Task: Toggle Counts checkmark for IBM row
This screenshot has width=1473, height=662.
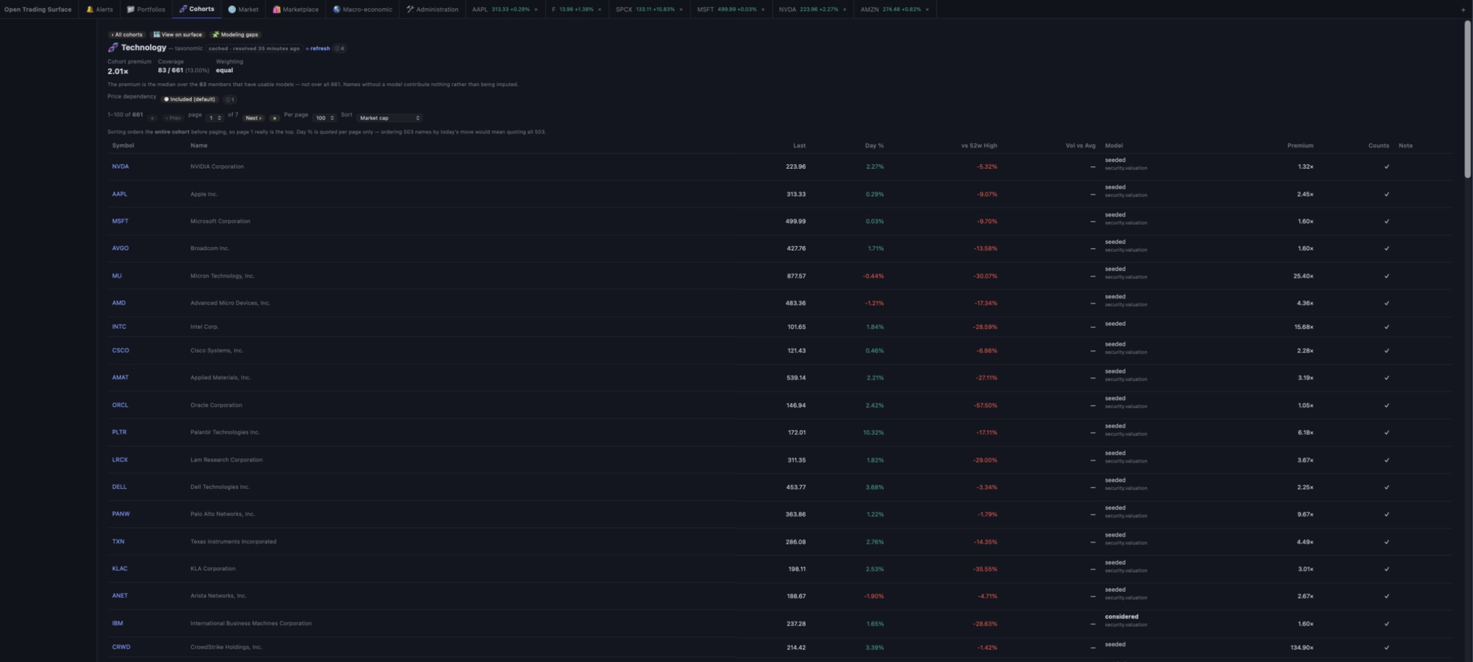Action: click(1386, 624)
